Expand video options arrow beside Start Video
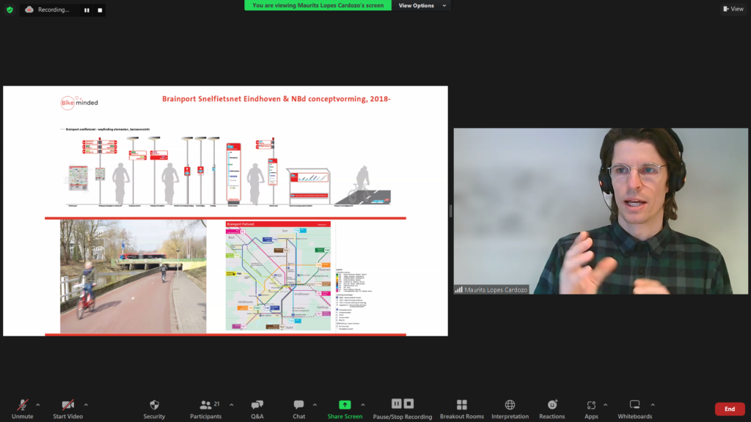This screenshot has width=751, height=422. 86,404
